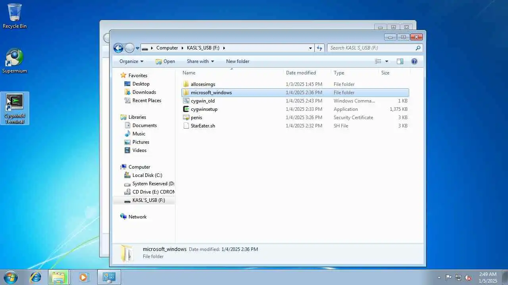The height and width of the screenshot is (285, 508).
Task: Open the view options dropdown arrow
Action: tap(387, 61)
